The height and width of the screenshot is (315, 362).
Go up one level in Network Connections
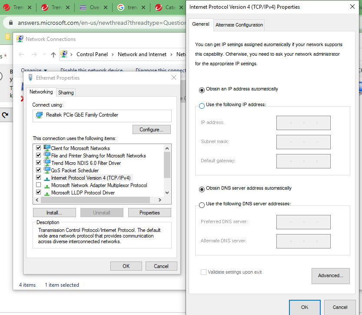53,54
